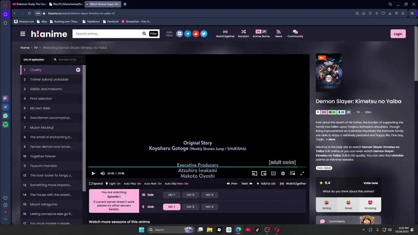Go to a Random anime
418x235 pixels.
244,34
